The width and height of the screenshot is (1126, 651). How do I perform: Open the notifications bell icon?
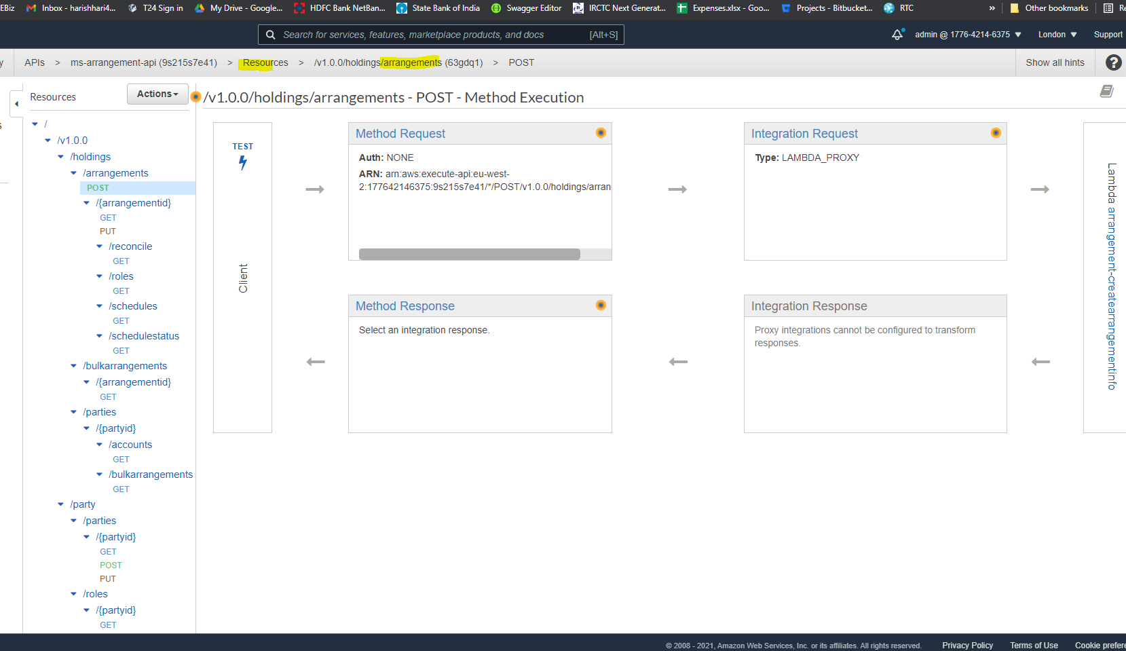(x=897, y=35)
